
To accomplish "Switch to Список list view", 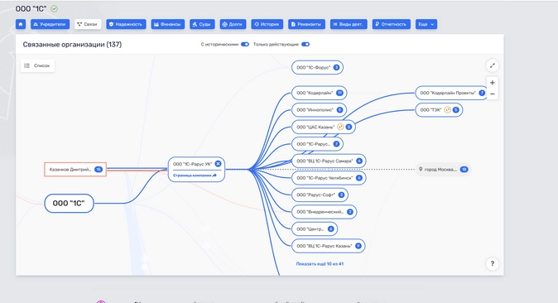I will 37,65.
